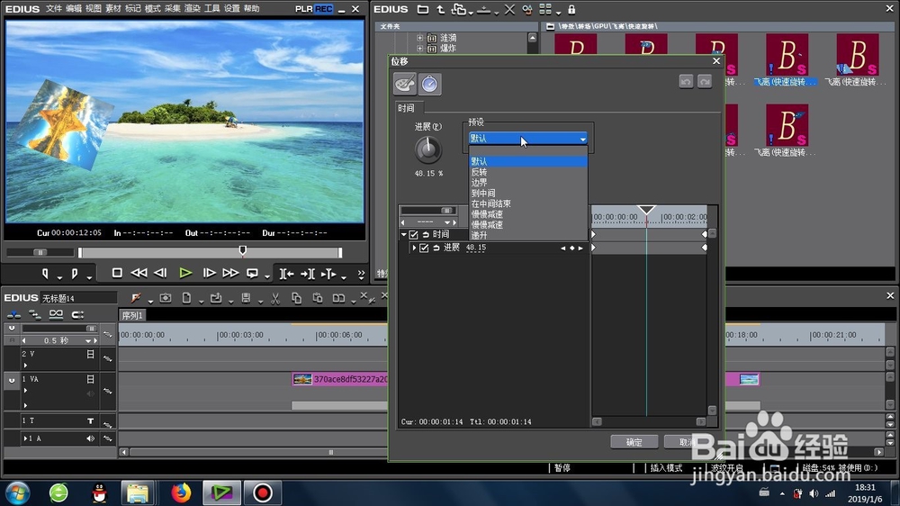Click the scissors cut icon in timeline toolbar
Screen dimensions: 900x506
(x=274, y=298)
